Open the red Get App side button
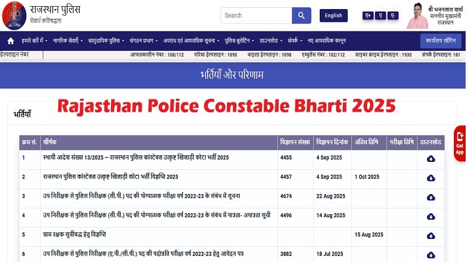Screen dimensions: 466x262 (x=460, y=144)
